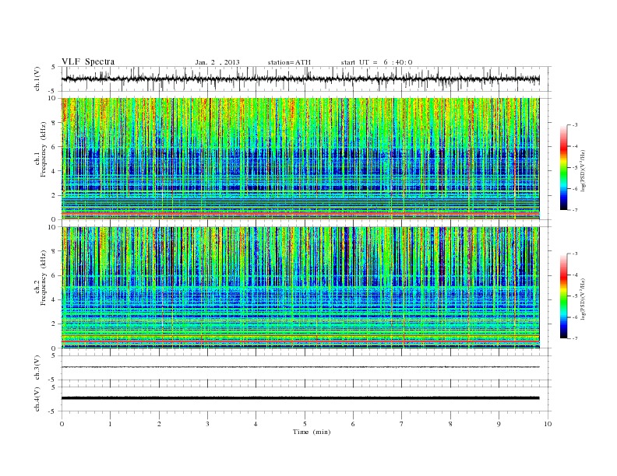Click the "3" tick on the time axis
The image size is (617, 476).
pyautogui.click(x=207, y=424)
